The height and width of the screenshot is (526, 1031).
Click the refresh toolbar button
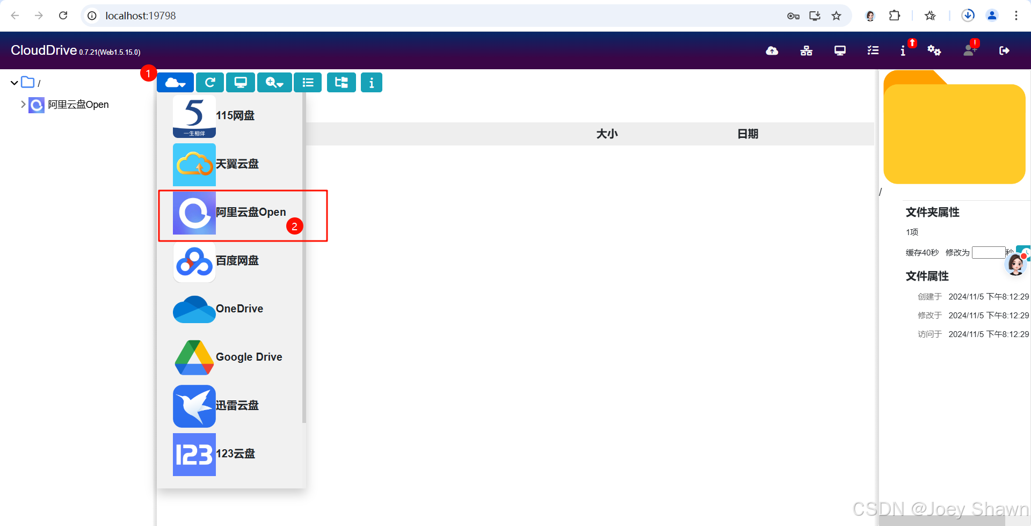point(210,83)
